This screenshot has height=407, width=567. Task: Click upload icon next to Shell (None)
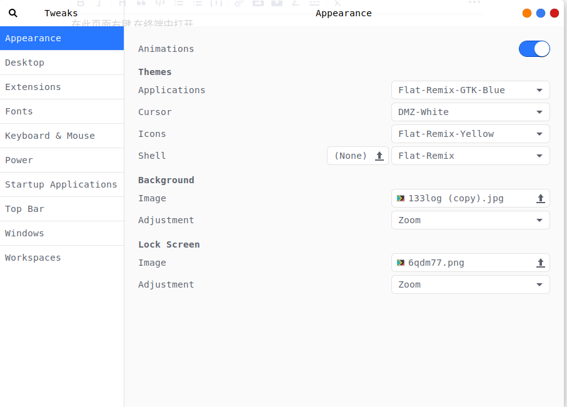379,156
